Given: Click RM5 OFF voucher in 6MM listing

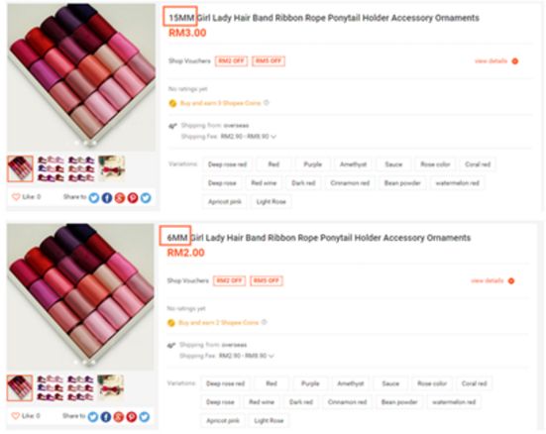Looking at the screenshot, I should tap(267, 280).
